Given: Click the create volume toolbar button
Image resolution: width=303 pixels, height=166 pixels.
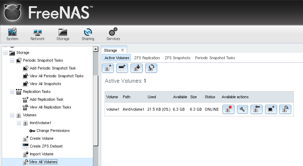Looking at the screenshot, I should click(108, 68).
